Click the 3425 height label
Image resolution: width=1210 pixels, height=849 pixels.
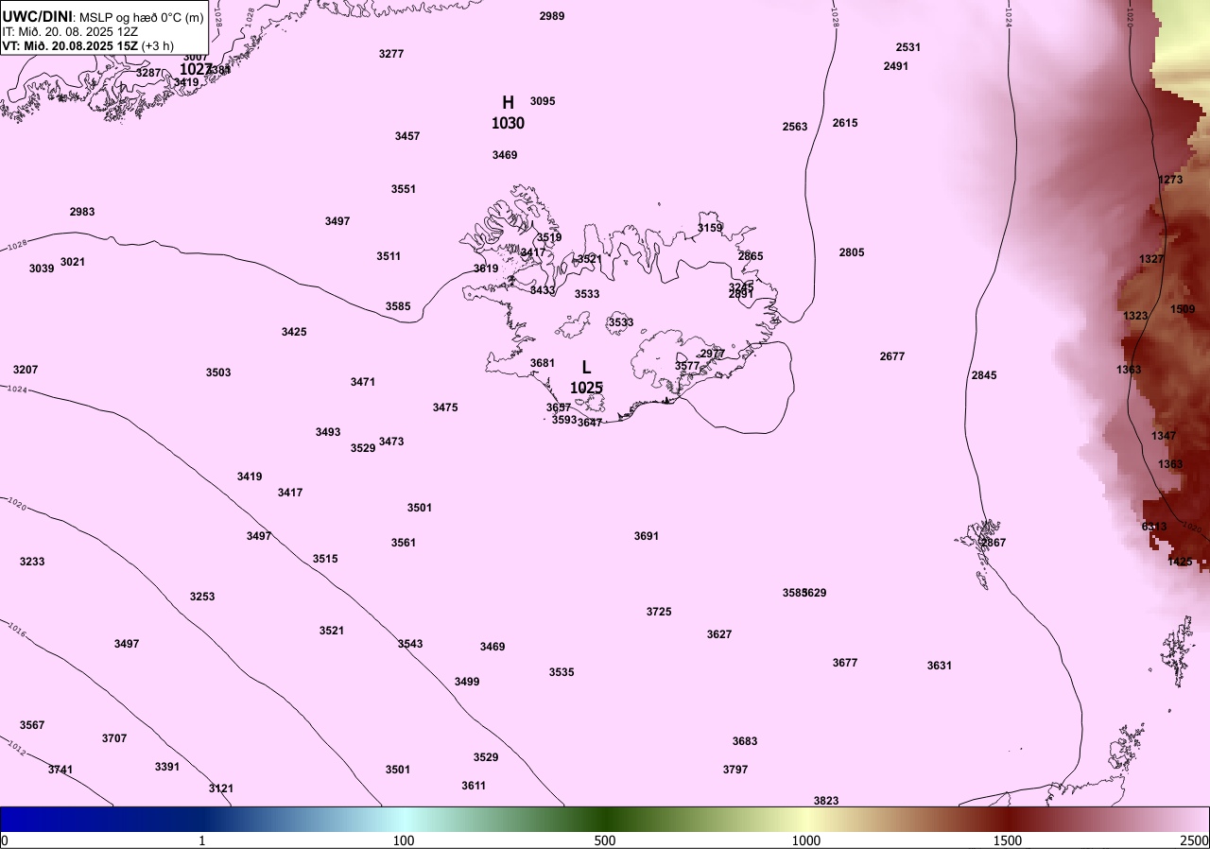tap(294, 332)
